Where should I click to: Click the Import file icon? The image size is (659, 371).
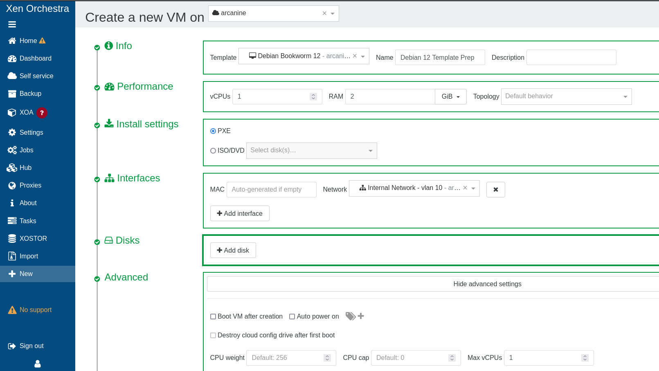point(12,256)
